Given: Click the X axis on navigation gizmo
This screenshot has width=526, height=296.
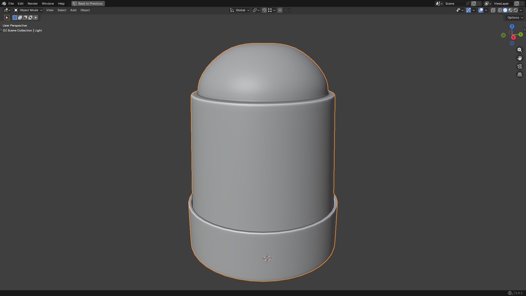Looking at the screenshot, I should pos(513,37).
